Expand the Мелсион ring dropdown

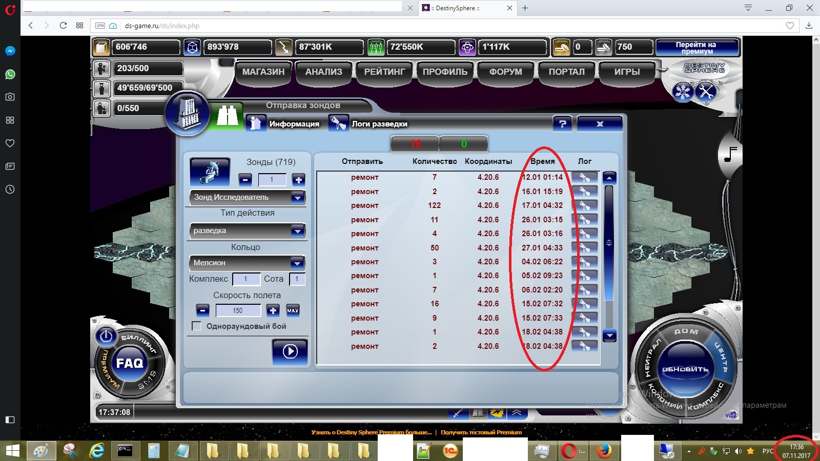[297, 263]
